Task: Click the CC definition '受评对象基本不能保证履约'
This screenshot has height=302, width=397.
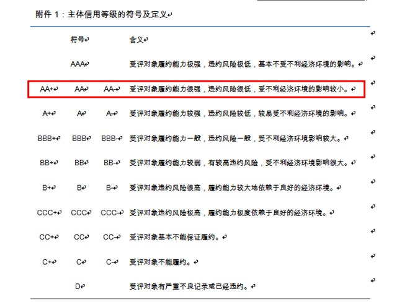Action: point(172,237)
